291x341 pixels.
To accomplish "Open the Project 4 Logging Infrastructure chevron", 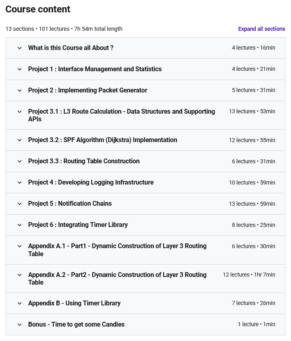I will (20, 183).
